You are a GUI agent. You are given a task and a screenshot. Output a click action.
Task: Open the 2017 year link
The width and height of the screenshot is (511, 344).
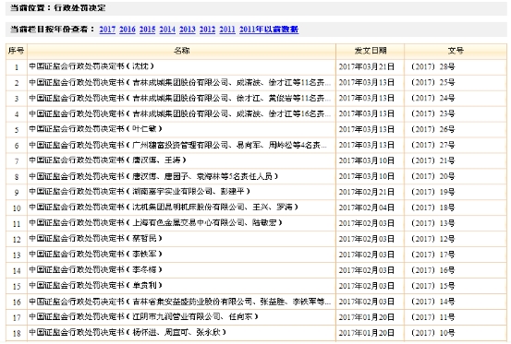coord(107,30)
